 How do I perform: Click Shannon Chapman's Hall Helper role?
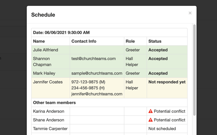132,62
